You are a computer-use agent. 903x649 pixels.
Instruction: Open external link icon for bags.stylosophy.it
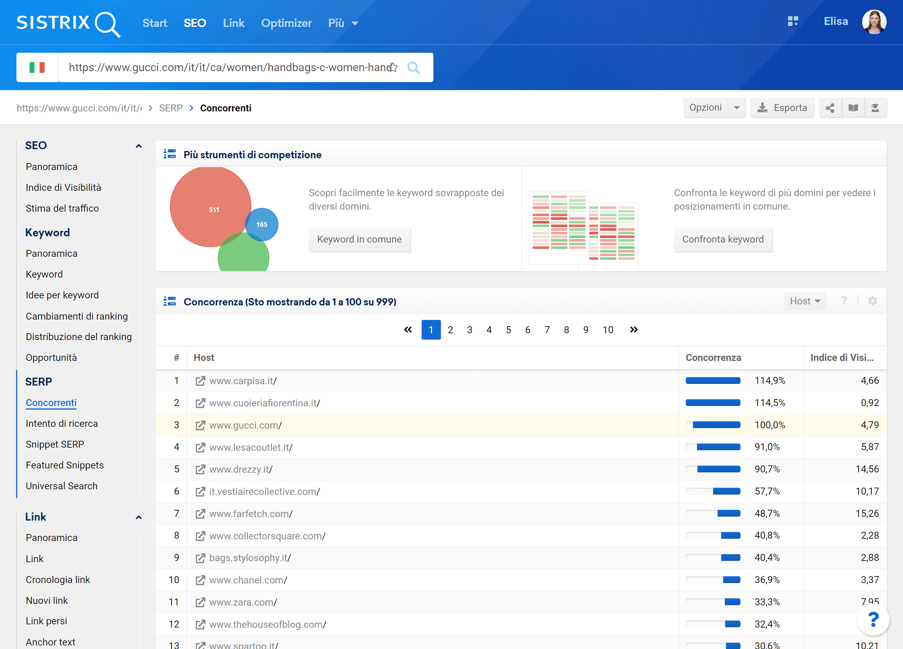click(200, 558)
